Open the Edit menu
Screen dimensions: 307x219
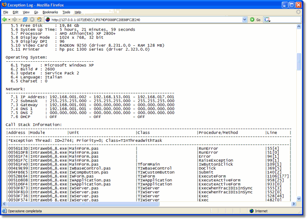[x=16, y=12]
